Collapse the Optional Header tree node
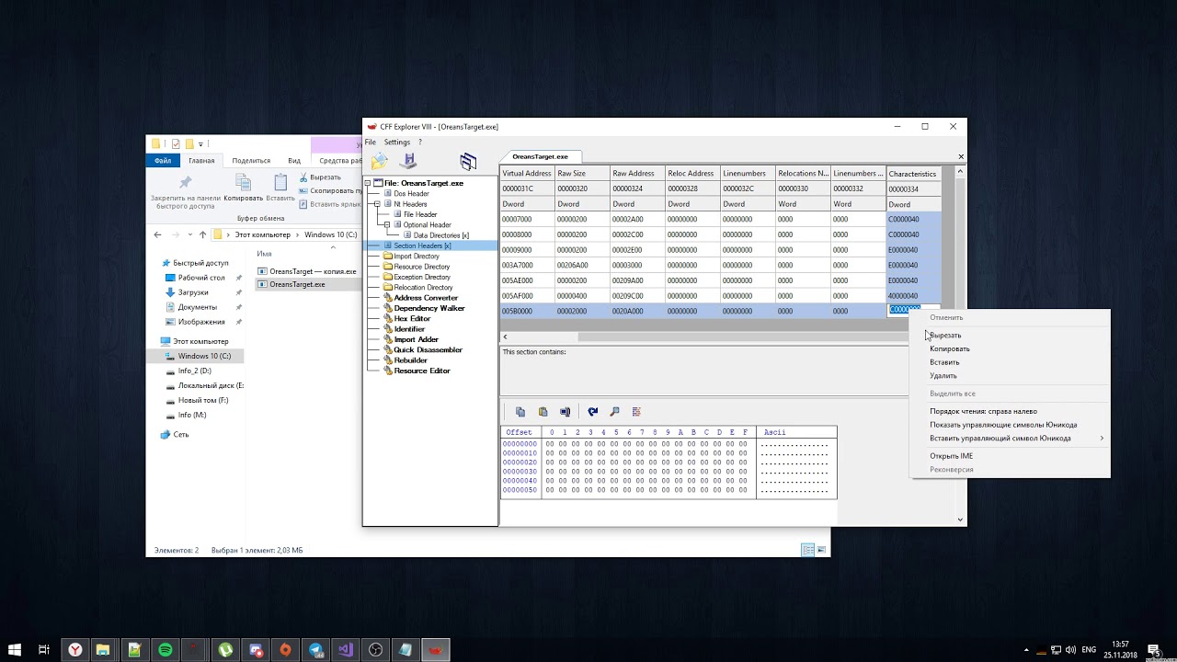 coord(387,224)
